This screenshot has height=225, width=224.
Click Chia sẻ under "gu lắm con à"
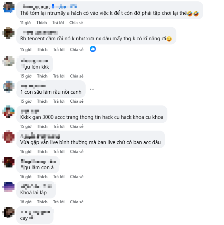pyautogui.click(x=77, y=177)
